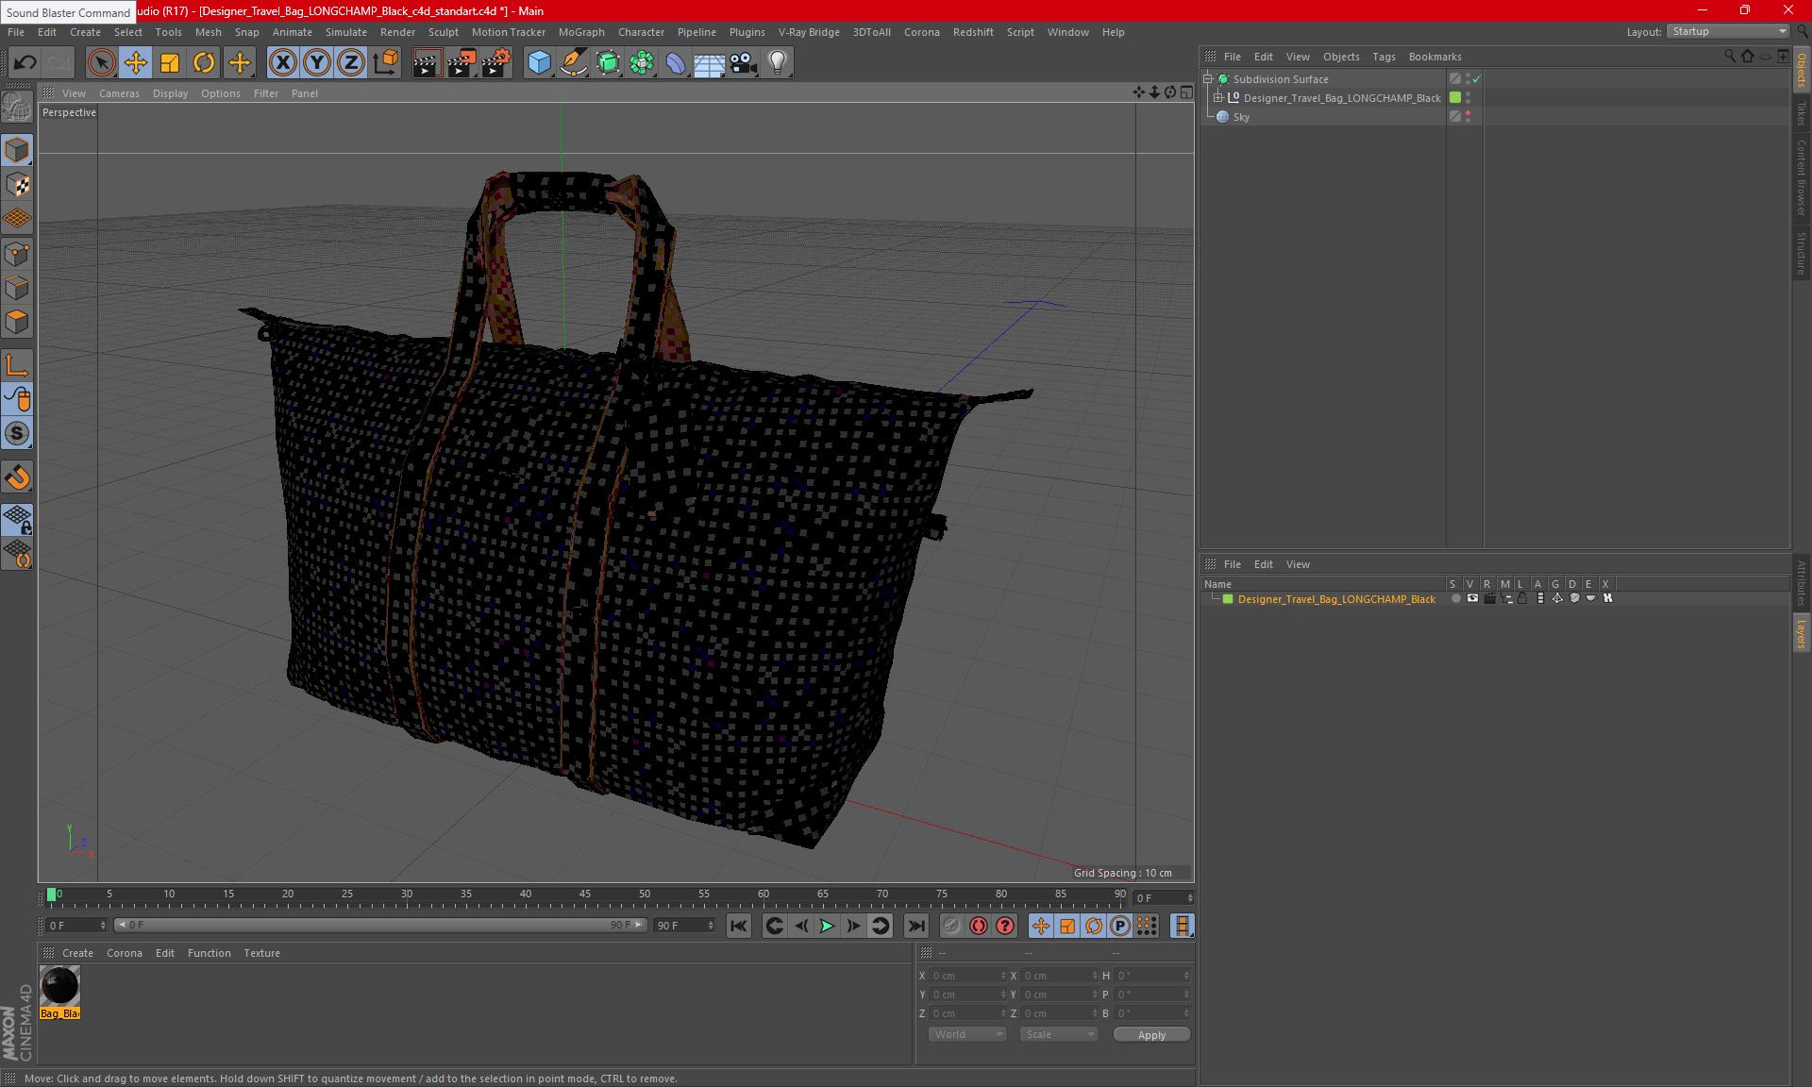Click Render to Picture Viewer icon
Viewport: 1812px width, 1087px height.
click(x=461, y=63)
